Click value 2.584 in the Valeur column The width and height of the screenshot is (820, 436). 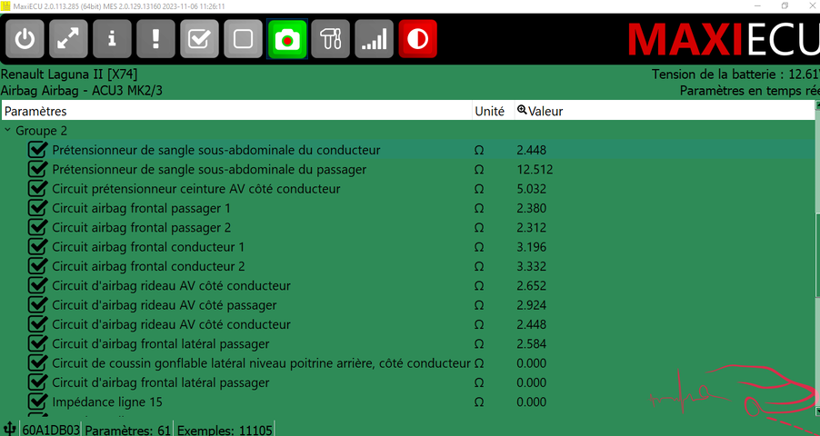[x=531, y=343]
